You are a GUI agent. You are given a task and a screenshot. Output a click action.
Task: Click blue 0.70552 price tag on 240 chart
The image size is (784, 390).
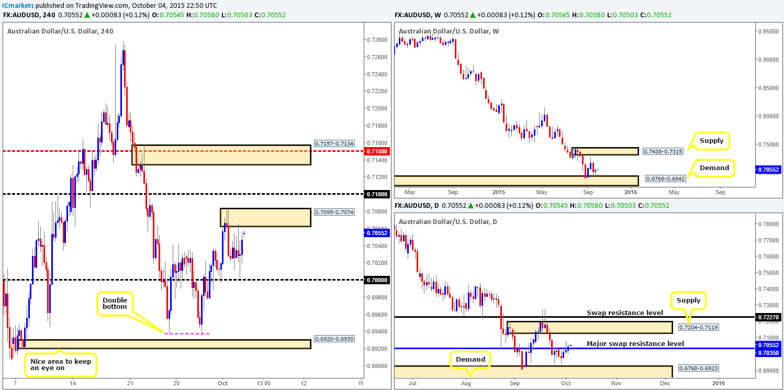tap(377, 233)
